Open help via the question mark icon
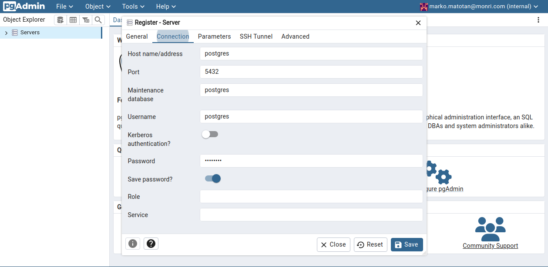This screenshot has height=267, width=548. [151, 244]
